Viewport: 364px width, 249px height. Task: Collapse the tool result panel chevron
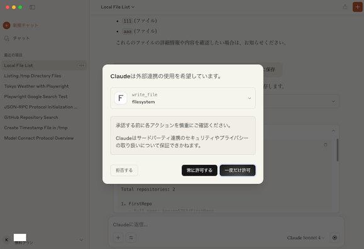(333, 131)
